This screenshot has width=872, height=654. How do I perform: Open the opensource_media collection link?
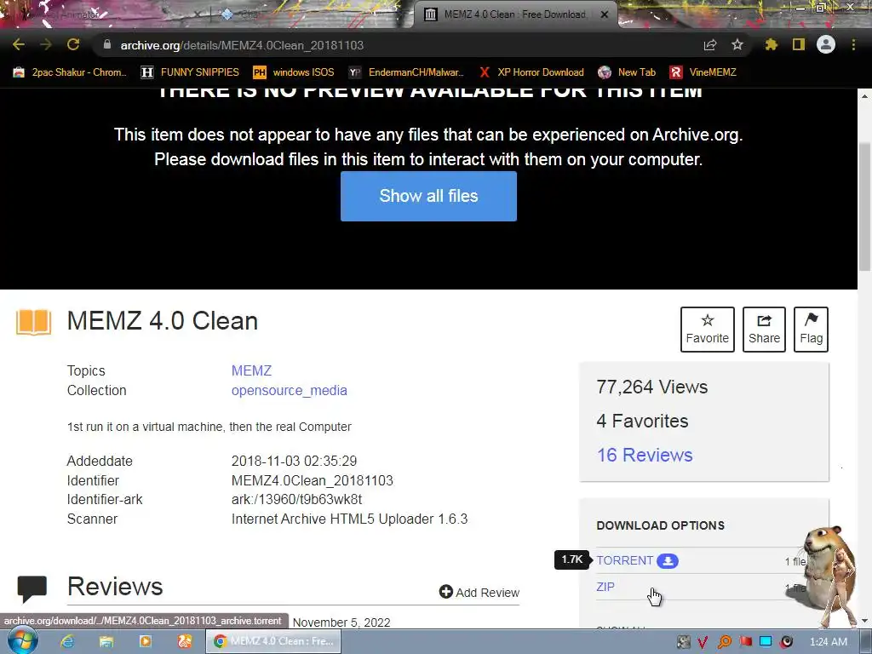(290, 390)
